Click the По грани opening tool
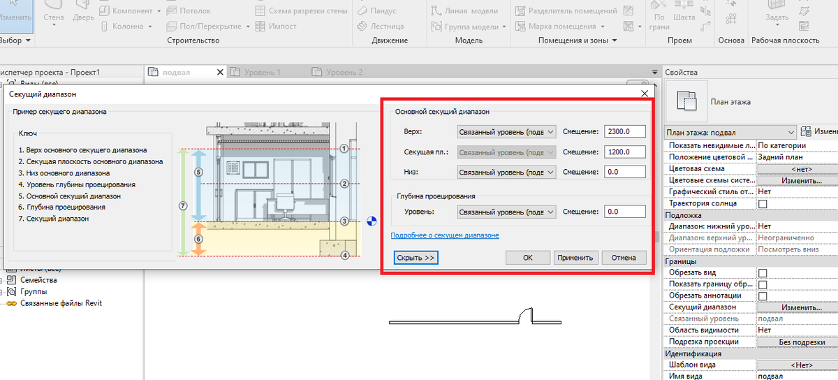Image resolution: width=838 pixels, height=380 pixels. pyautogui.click(x=659, y=15)
